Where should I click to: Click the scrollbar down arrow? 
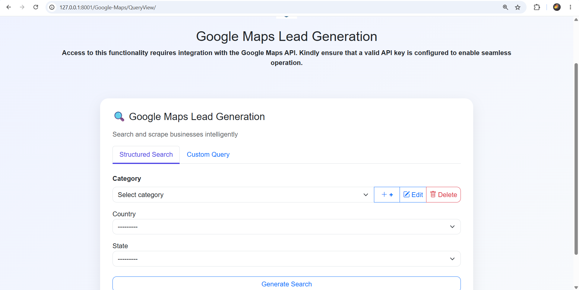(x=576, y=287)
